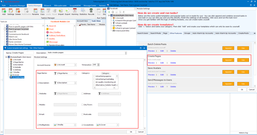Open the Description source dropdown
The image size is (257, 135).
tap(75, 83)
